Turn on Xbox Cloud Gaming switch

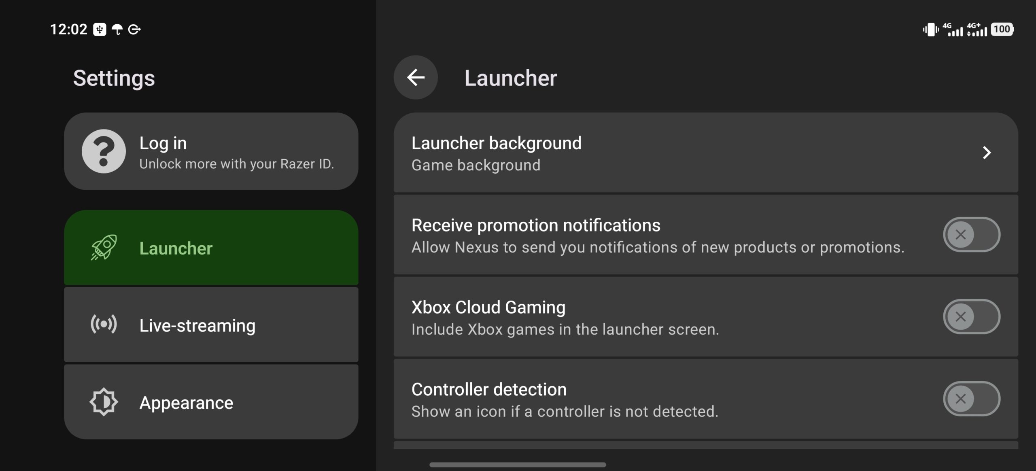(x=972, y=317)
